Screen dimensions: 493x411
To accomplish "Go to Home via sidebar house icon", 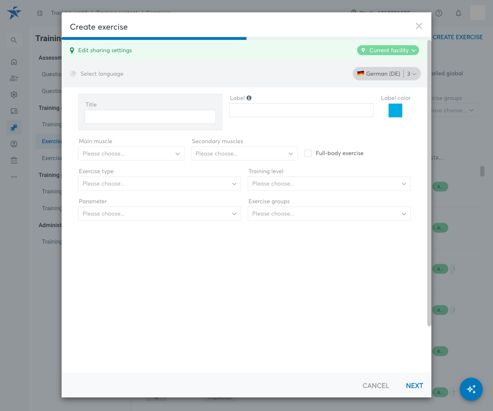I will tap(14, 62).
